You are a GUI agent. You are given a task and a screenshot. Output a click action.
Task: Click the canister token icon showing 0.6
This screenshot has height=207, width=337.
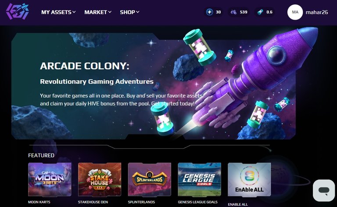point(260,12)
